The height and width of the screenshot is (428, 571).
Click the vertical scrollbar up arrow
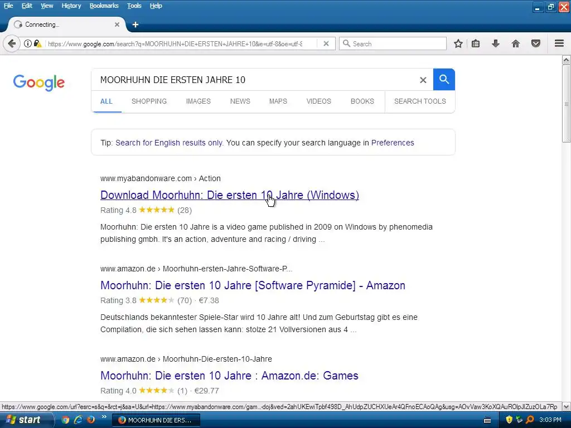coord(567,60)
